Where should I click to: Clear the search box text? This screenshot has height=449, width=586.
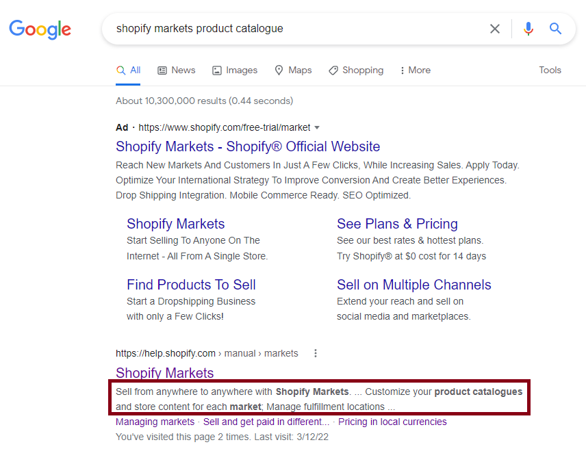494,29
